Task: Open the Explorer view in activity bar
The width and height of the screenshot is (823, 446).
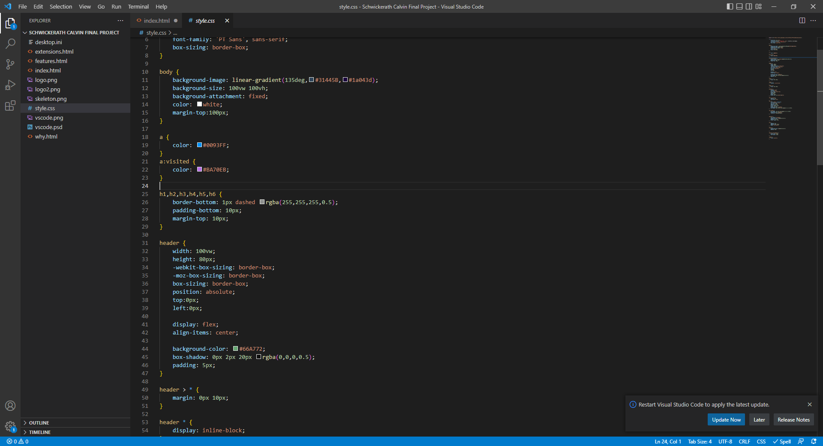Action: [x=10, y=24]
